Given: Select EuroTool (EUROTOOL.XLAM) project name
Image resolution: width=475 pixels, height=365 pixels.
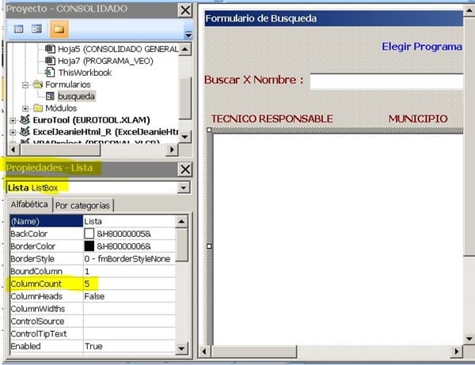Looking at the screenshot, I should (91, 120).
